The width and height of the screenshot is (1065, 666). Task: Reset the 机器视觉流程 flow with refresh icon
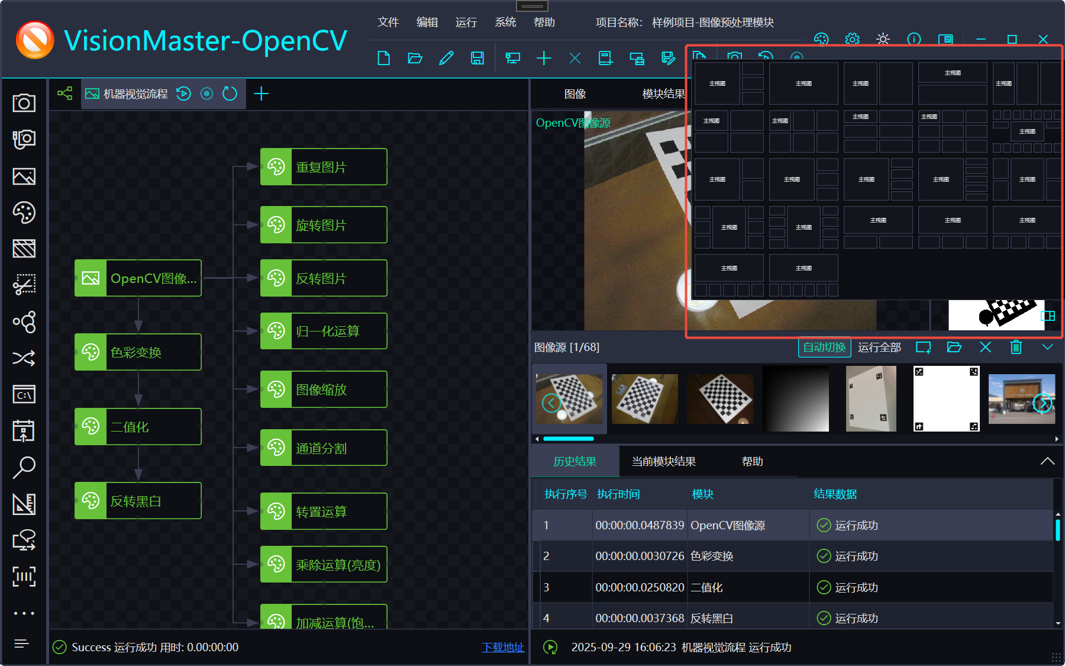click(x=230, y=94)
